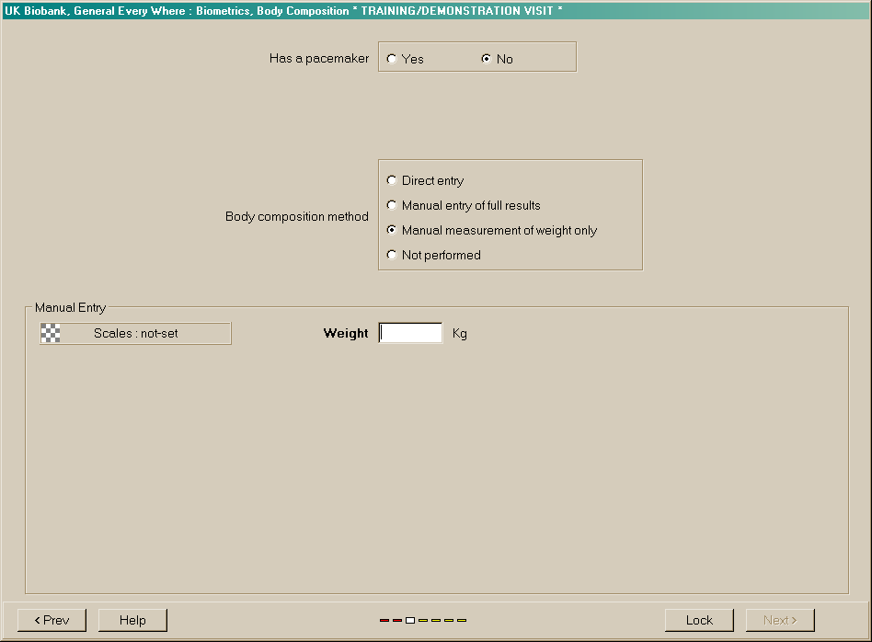Set body composition to Not performed

click(393, 255)
